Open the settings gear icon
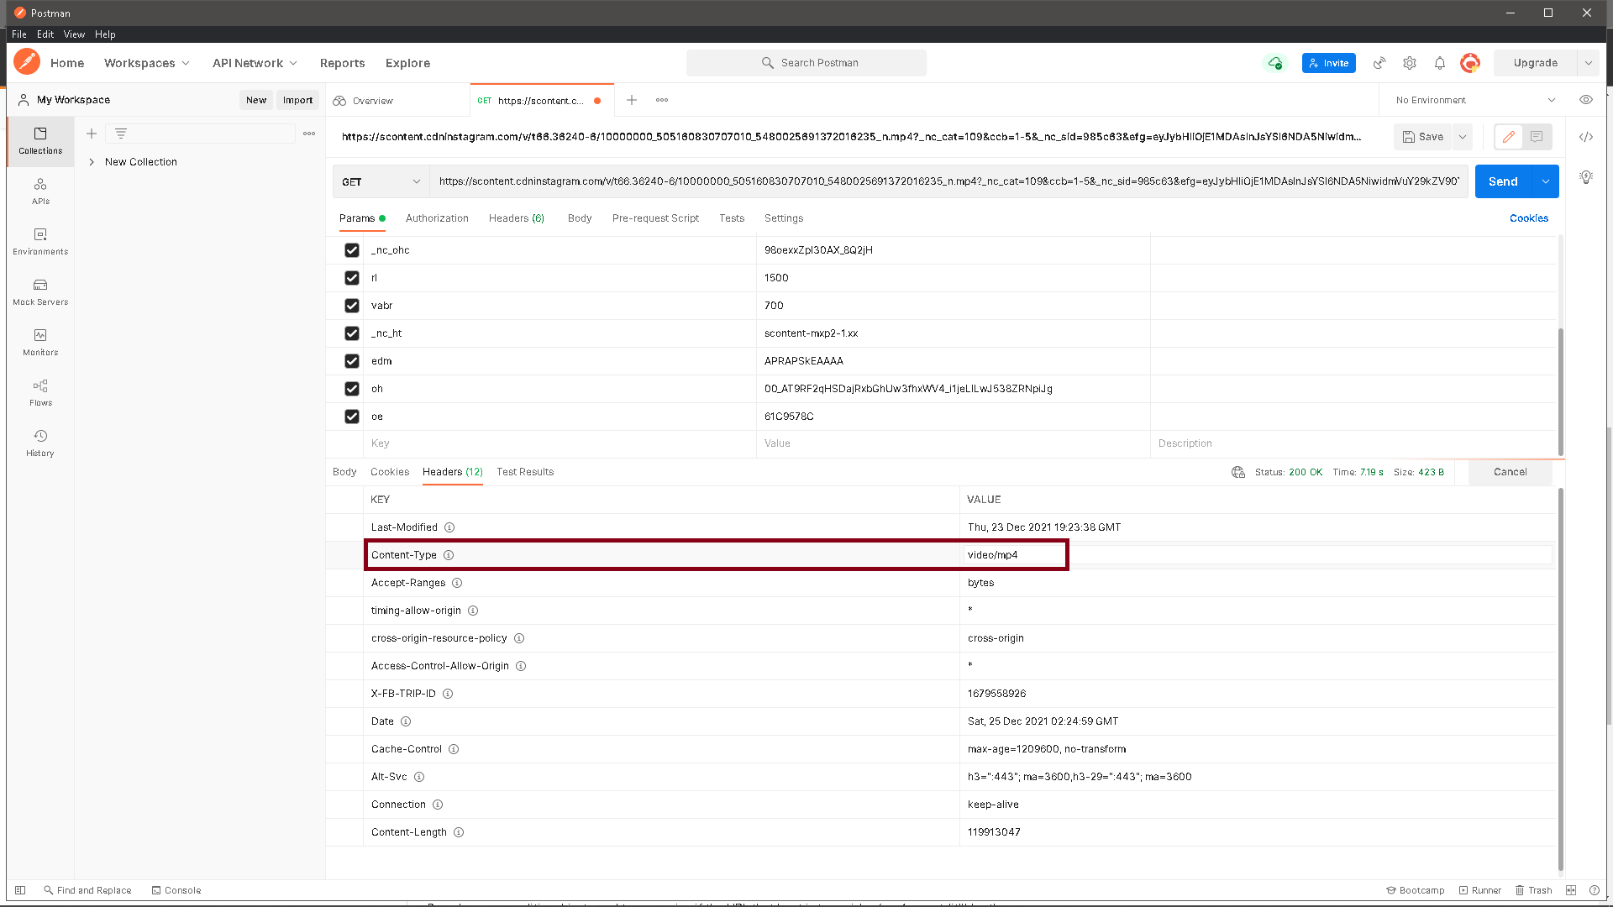 (1410, 63)
